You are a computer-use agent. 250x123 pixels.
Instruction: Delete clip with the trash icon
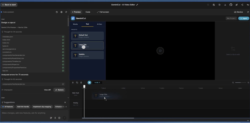[x=81, y=82]
